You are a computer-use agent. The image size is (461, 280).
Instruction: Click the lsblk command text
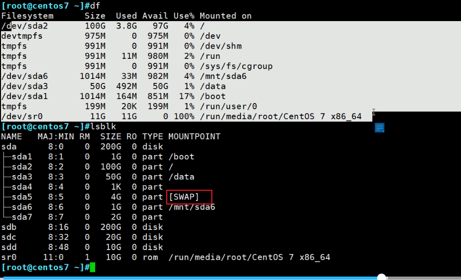coord(103,127)
